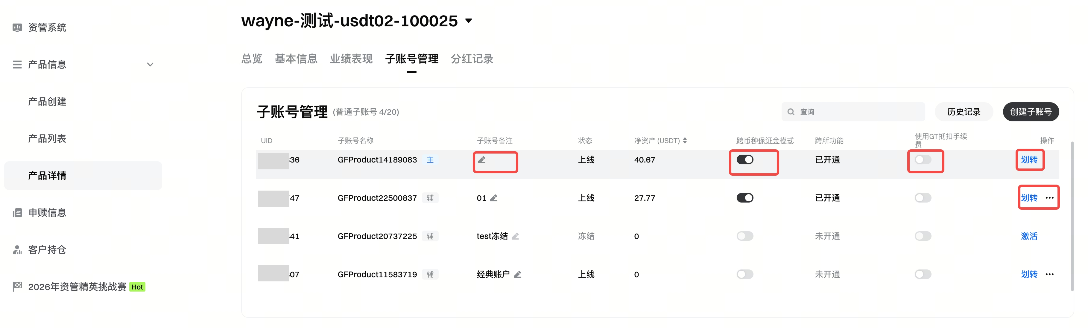Switch to the 分红记录 tab
The height and width of the screenshot is (328, 1088).
coord(472,59)
